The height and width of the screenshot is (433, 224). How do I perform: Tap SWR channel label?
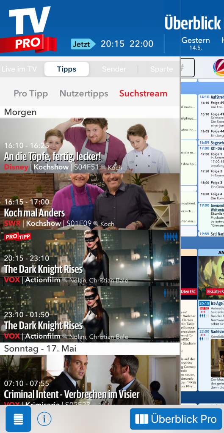12,223
